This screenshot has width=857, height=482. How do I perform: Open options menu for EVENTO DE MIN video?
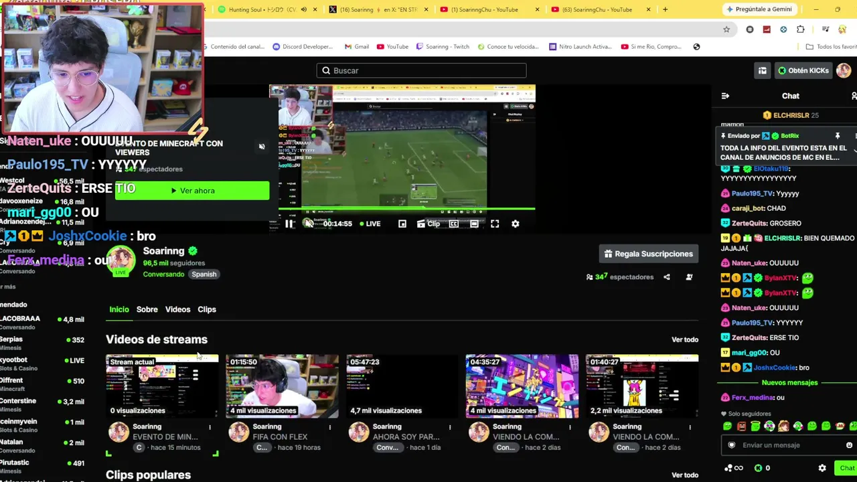tap(210, 427)
